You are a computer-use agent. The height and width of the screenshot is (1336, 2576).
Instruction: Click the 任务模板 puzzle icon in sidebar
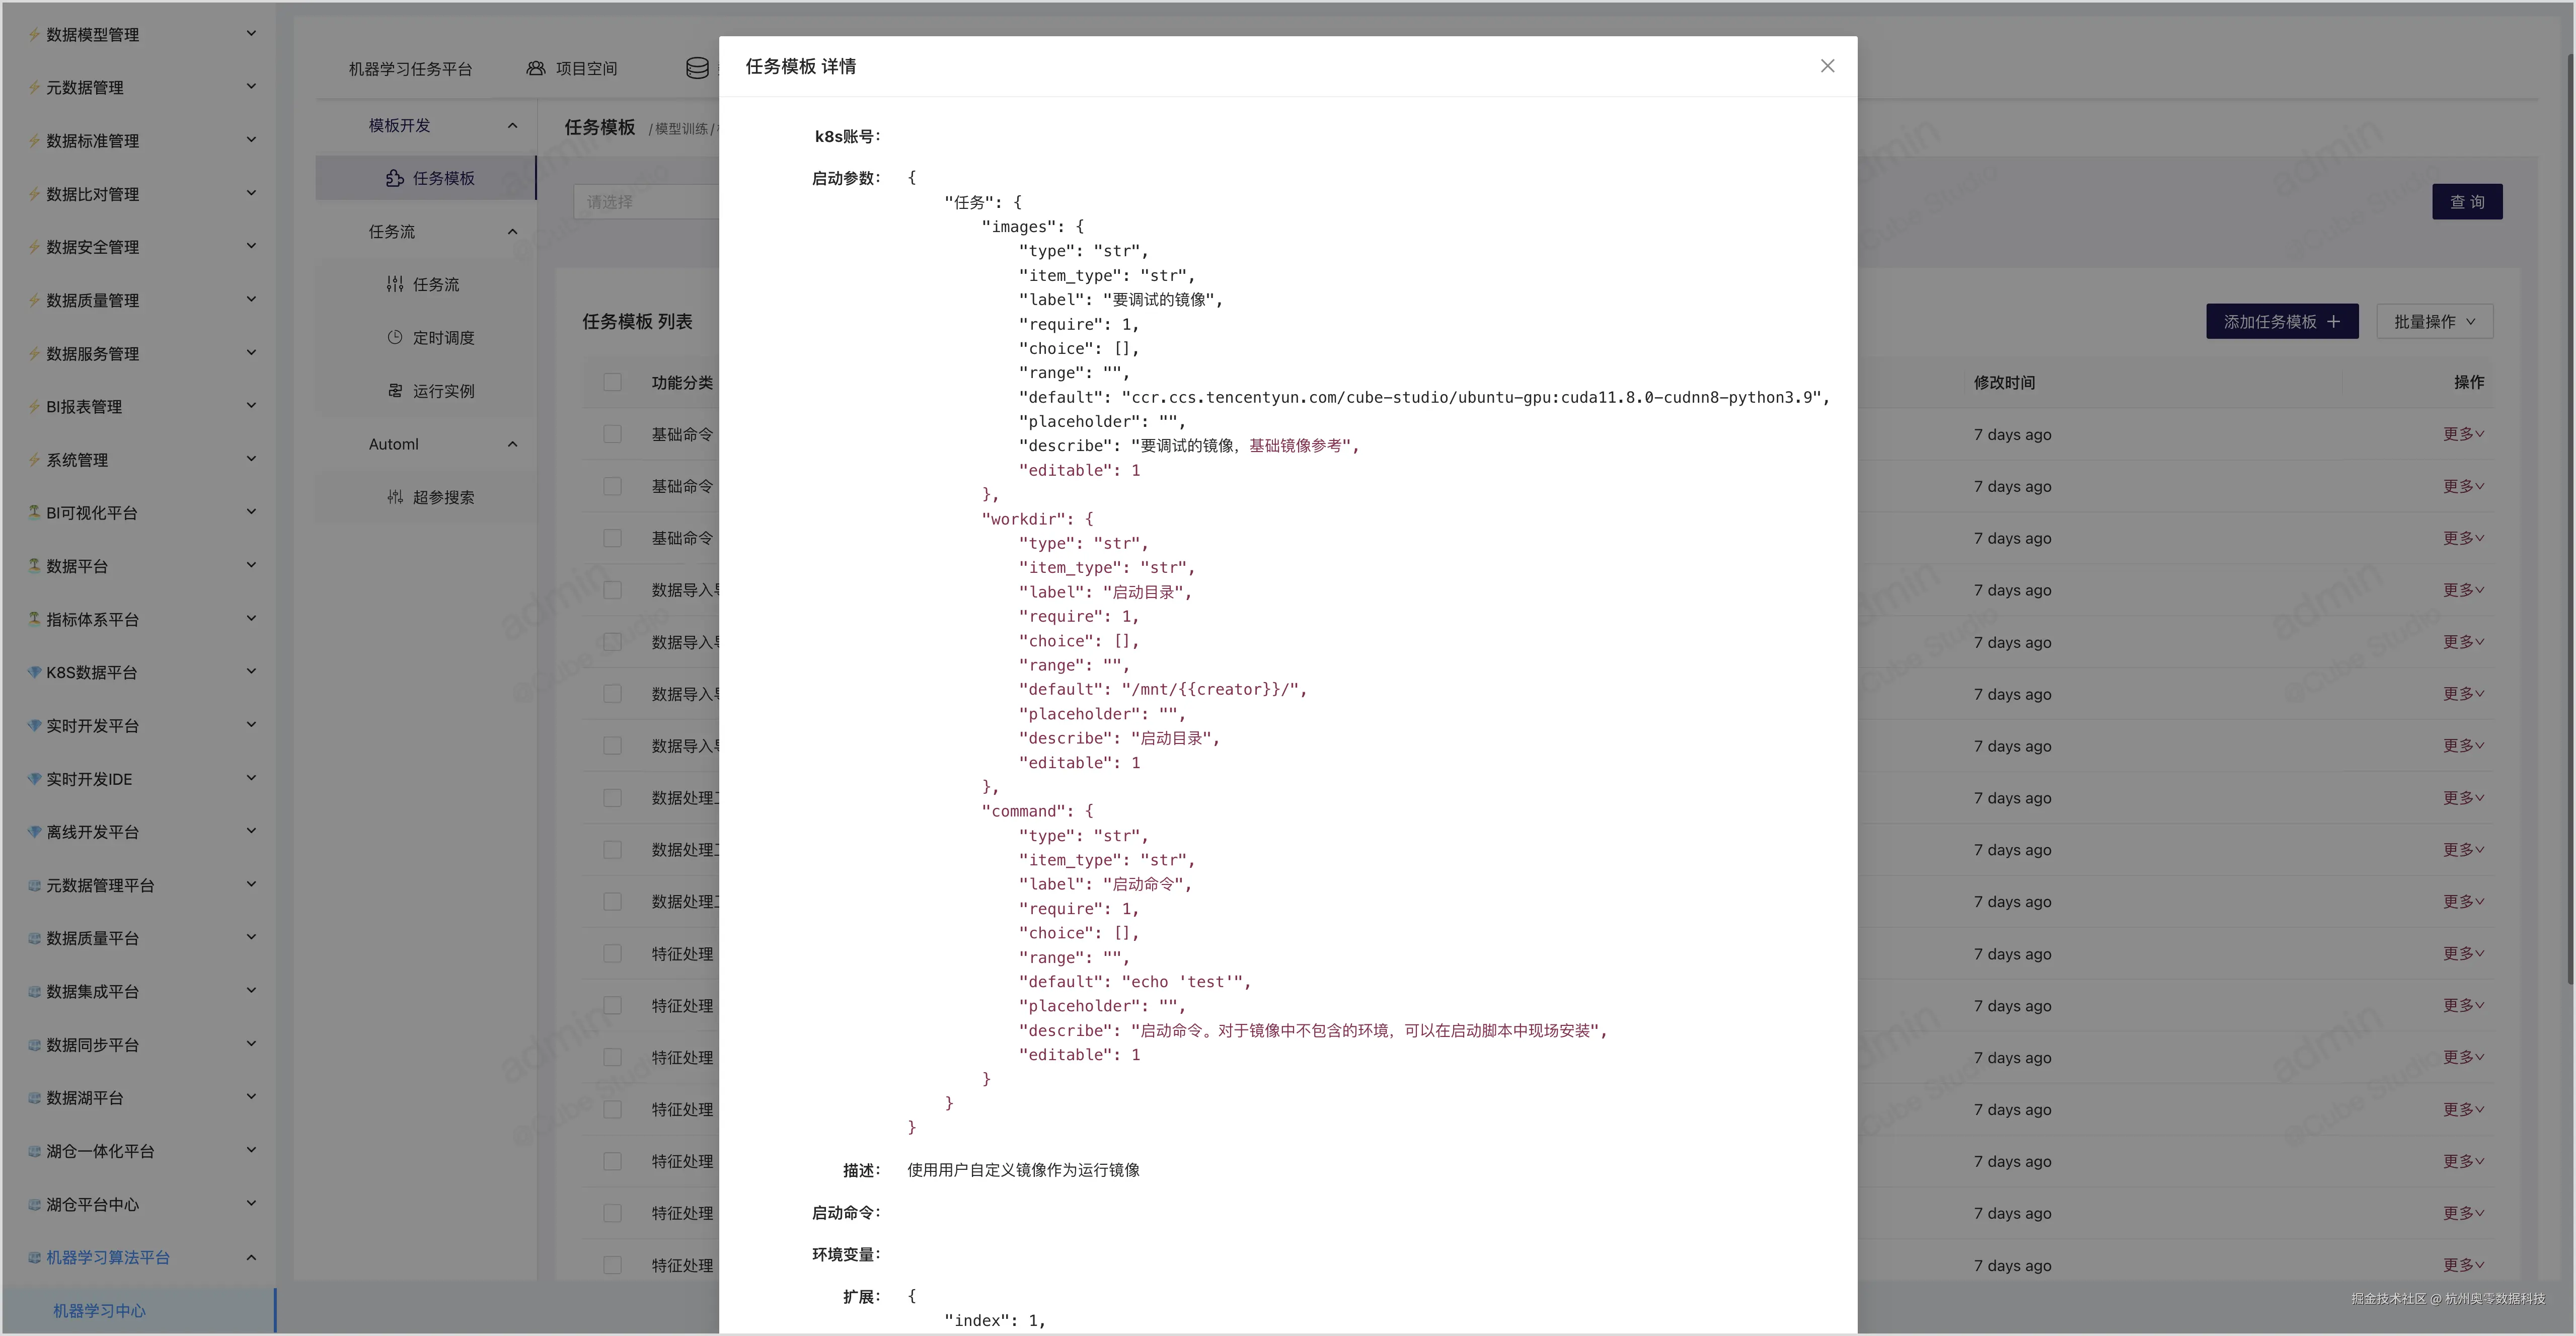[x=394, y=178]
